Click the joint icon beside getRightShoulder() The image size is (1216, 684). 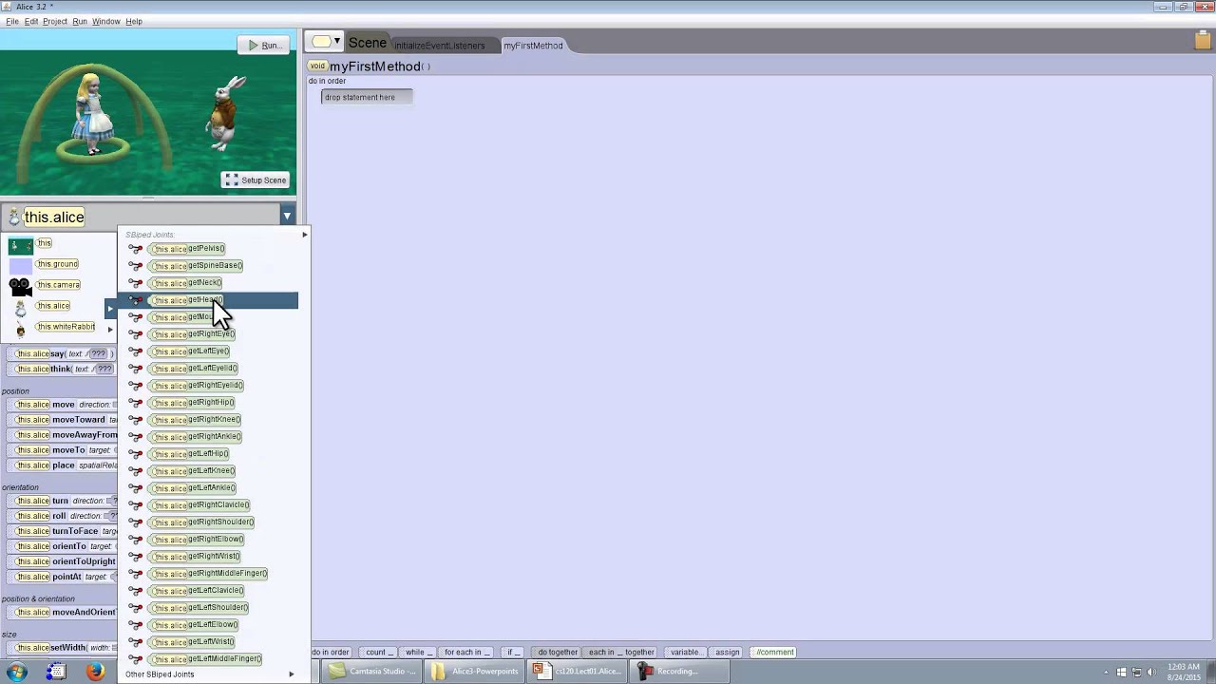[136, 522]
